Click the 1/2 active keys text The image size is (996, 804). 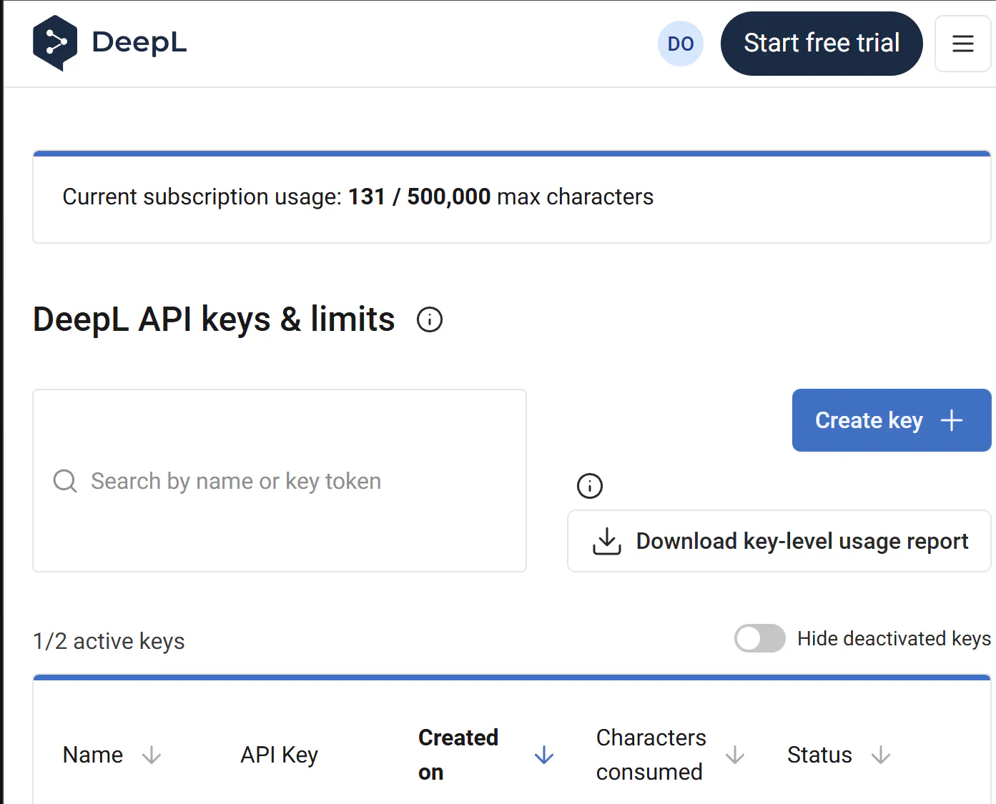click(109, 641)
